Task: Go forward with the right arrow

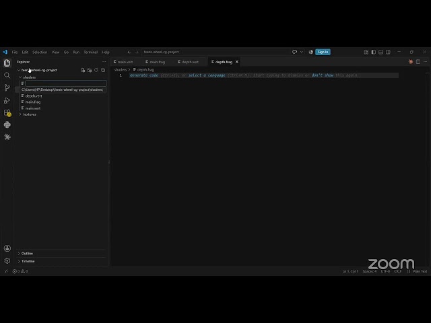Action: pyautogui.click(x=137, y=52)
